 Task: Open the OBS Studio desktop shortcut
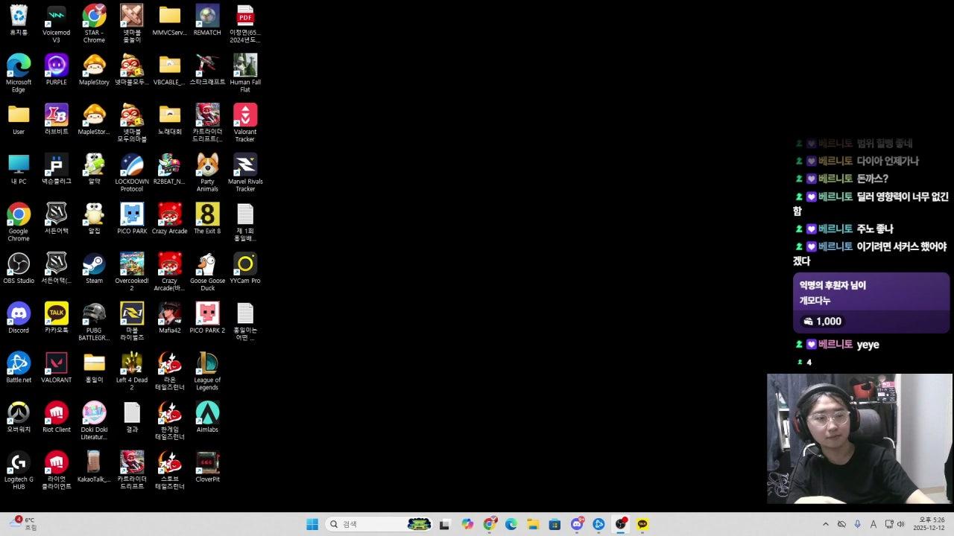(19, 264)
